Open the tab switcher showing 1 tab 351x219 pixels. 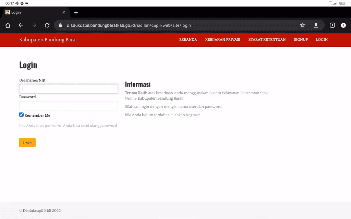coord(332,25)
